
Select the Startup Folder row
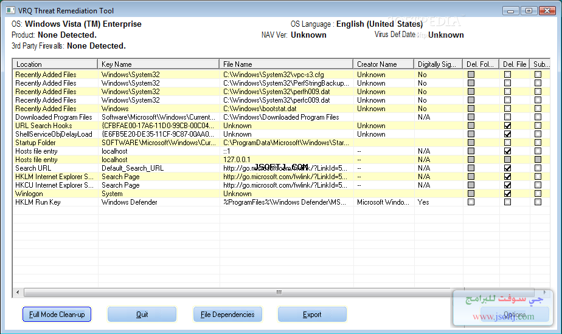pos(281,143)
